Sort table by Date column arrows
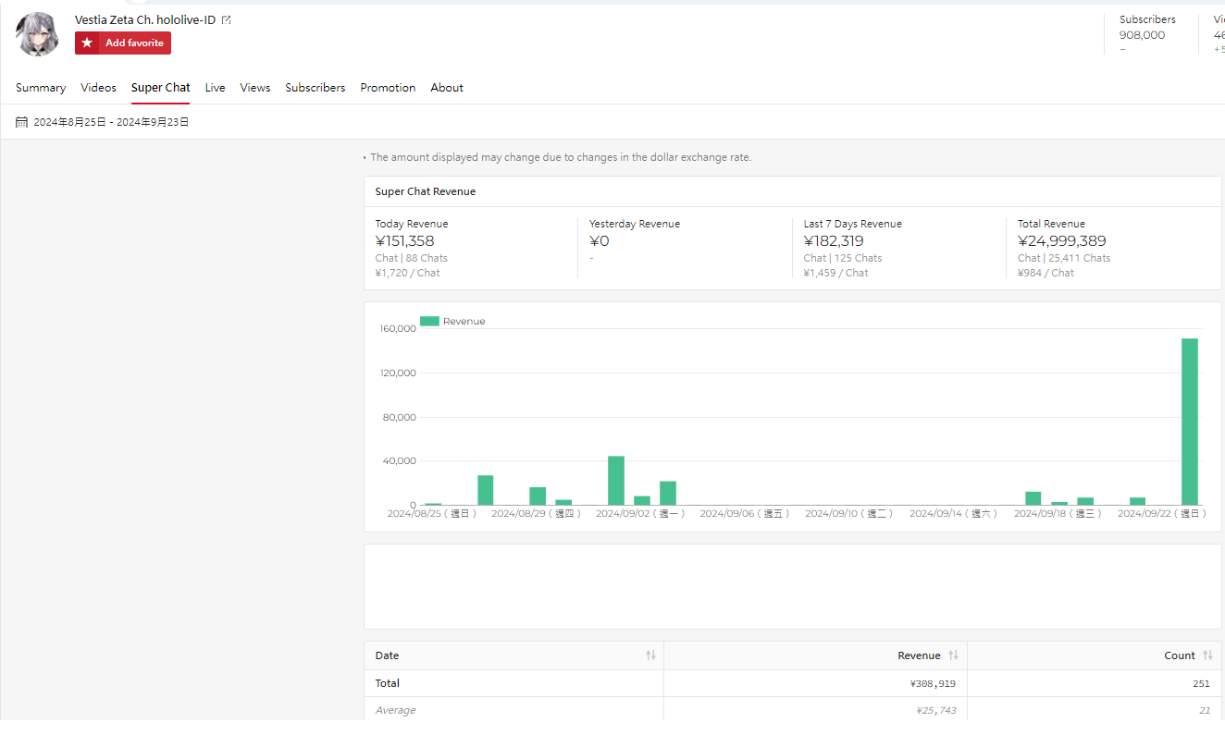Image resolution: width=1225 pixels, height=747 pixels. click(650, 655)
